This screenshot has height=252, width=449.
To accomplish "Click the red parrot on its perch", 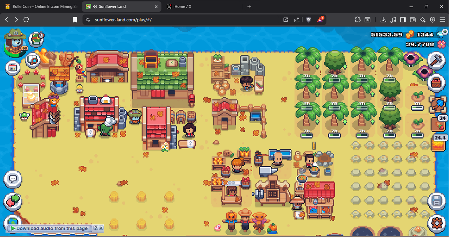I will click(79, 70).
